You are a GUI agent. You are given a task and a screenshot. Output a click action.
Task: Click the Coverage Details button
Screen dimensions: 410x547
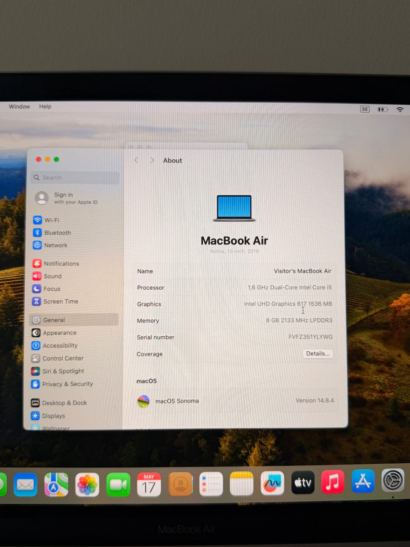coord(318,353)
